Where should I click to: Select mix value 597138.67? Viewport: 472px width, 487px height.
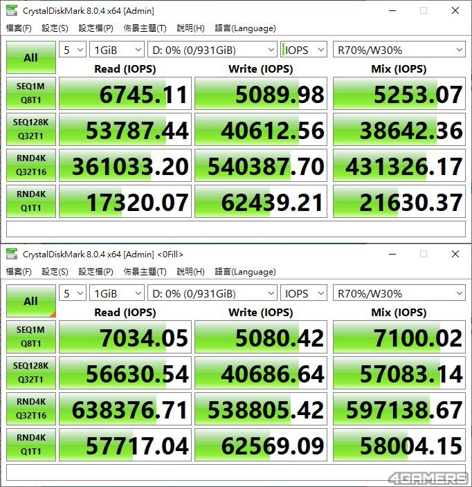point(399,409)
